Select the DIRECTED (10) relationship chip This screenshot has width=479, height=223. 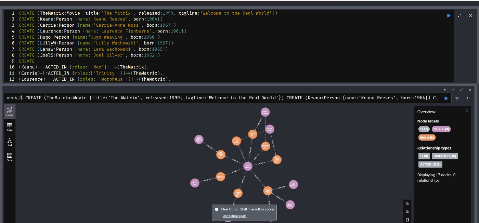pyautogui.click(x=445, y=156)
